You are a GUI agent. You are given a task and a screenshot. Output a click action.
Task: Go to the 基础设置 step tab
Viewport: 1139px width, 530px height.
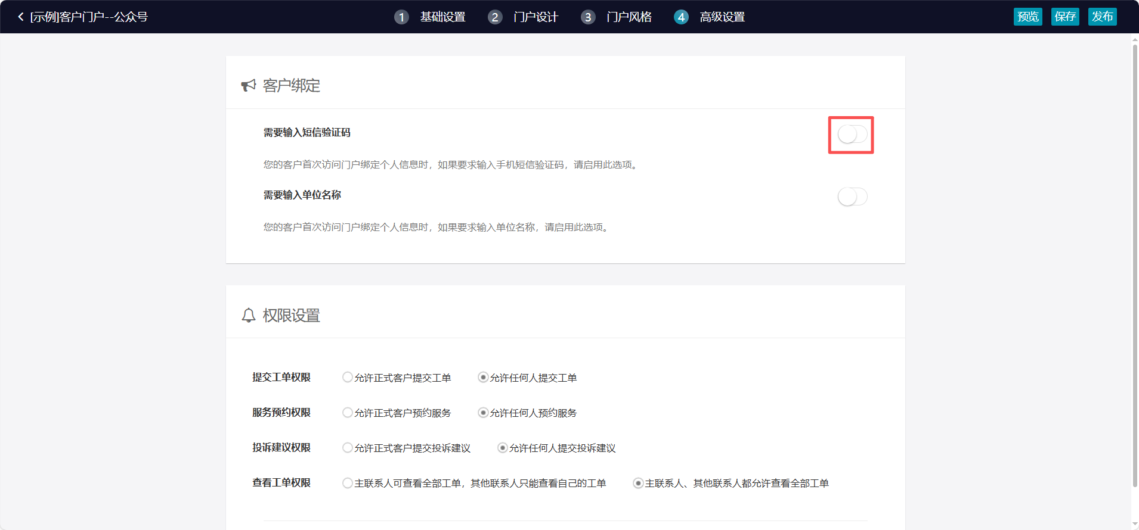[442, 17]
